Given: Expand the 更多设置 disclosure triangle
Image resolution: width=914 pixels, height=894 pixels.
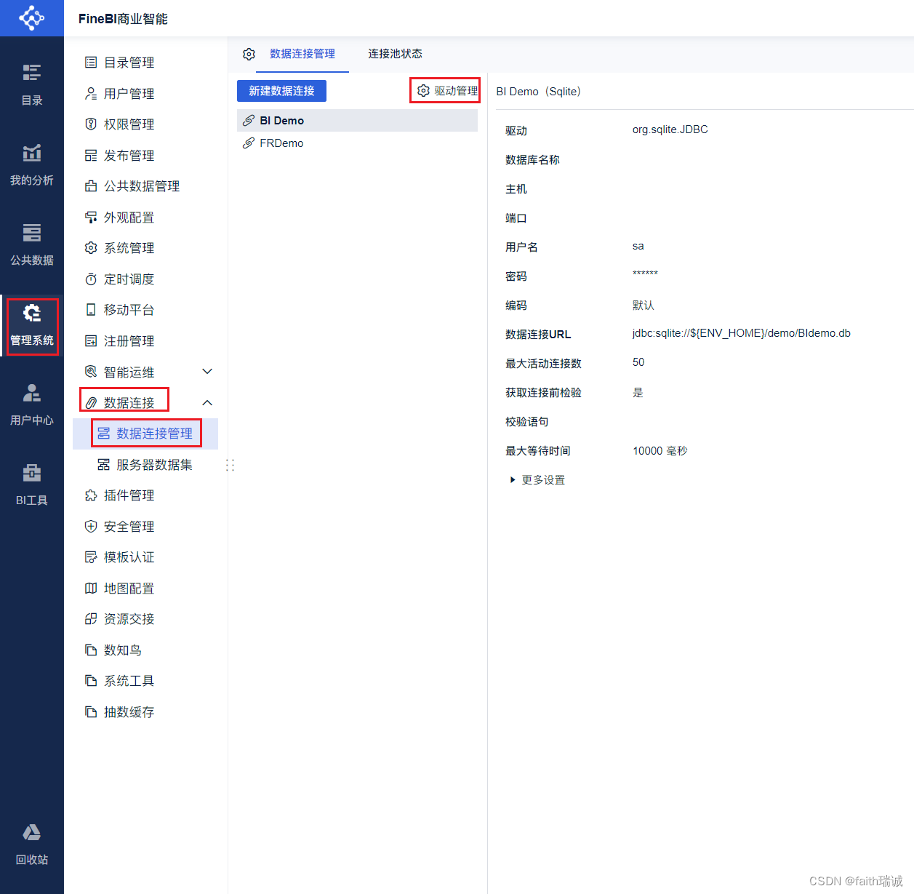Looking at the screenshot, I should [x=513, y=480].
